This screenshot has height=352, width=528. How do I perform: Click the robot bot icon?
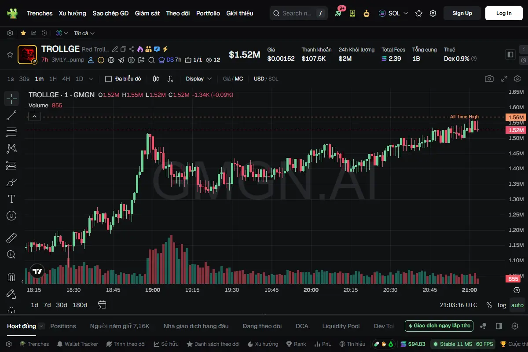click(367, 13)
